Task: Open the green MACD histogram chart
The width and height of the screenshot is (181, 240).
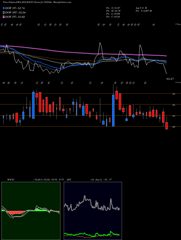Action: [31, 211]
